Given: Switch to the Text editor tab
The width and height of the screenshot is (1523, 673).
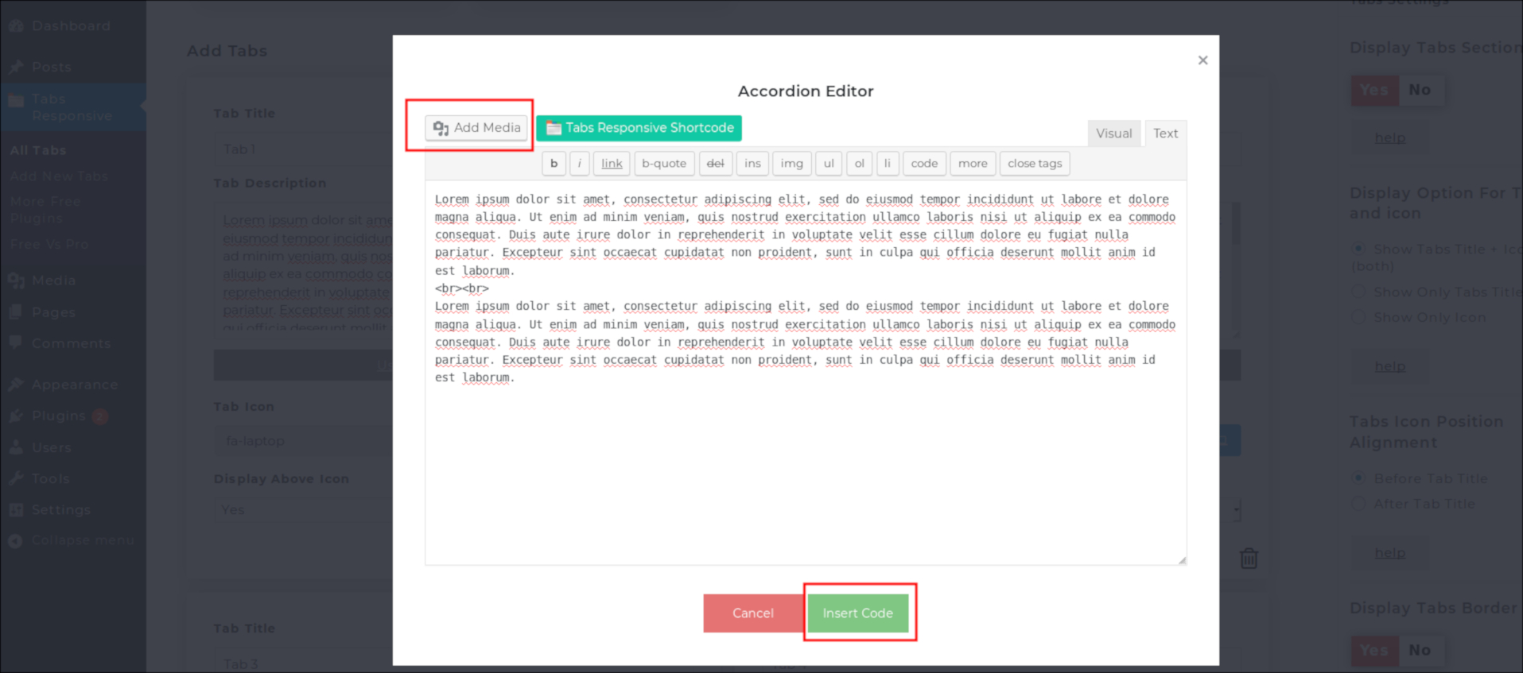Looking at the screenshot, I should [x=1165, y=133].
